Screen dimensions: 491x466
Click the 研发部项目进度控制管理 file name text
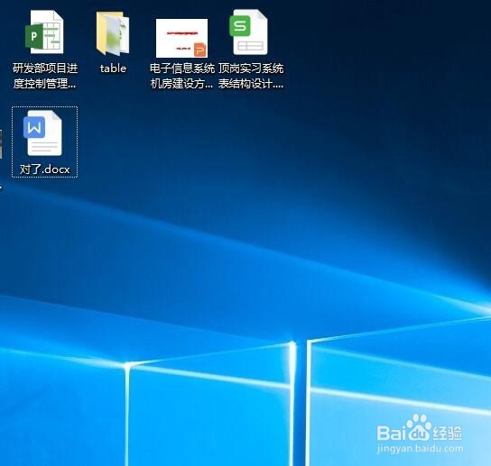(x=45, y=76)
